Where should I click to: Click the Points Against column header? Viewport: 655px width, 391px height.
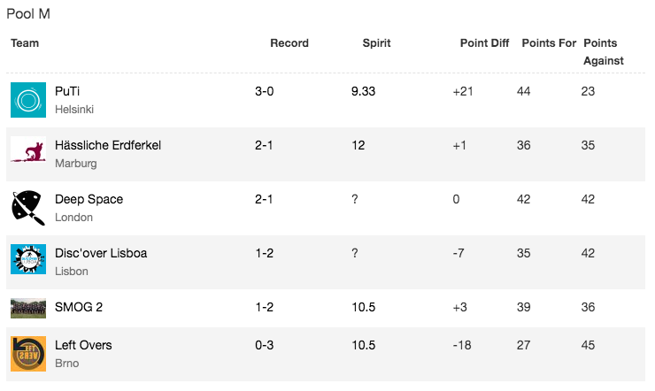pyautogui.click(x=603, y=51)
